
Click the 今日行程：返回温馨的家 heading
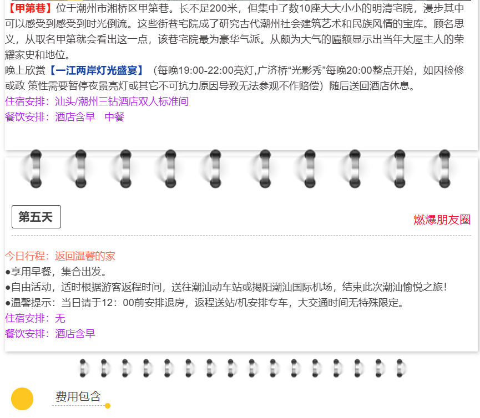coord(60,256)
